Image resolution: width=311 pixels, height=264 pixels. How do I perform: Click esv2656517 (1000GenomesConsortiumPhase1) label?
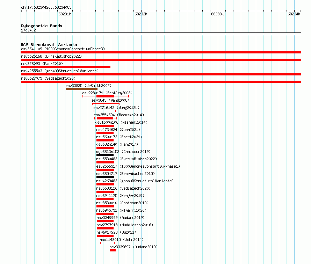[x=138, y=166]
